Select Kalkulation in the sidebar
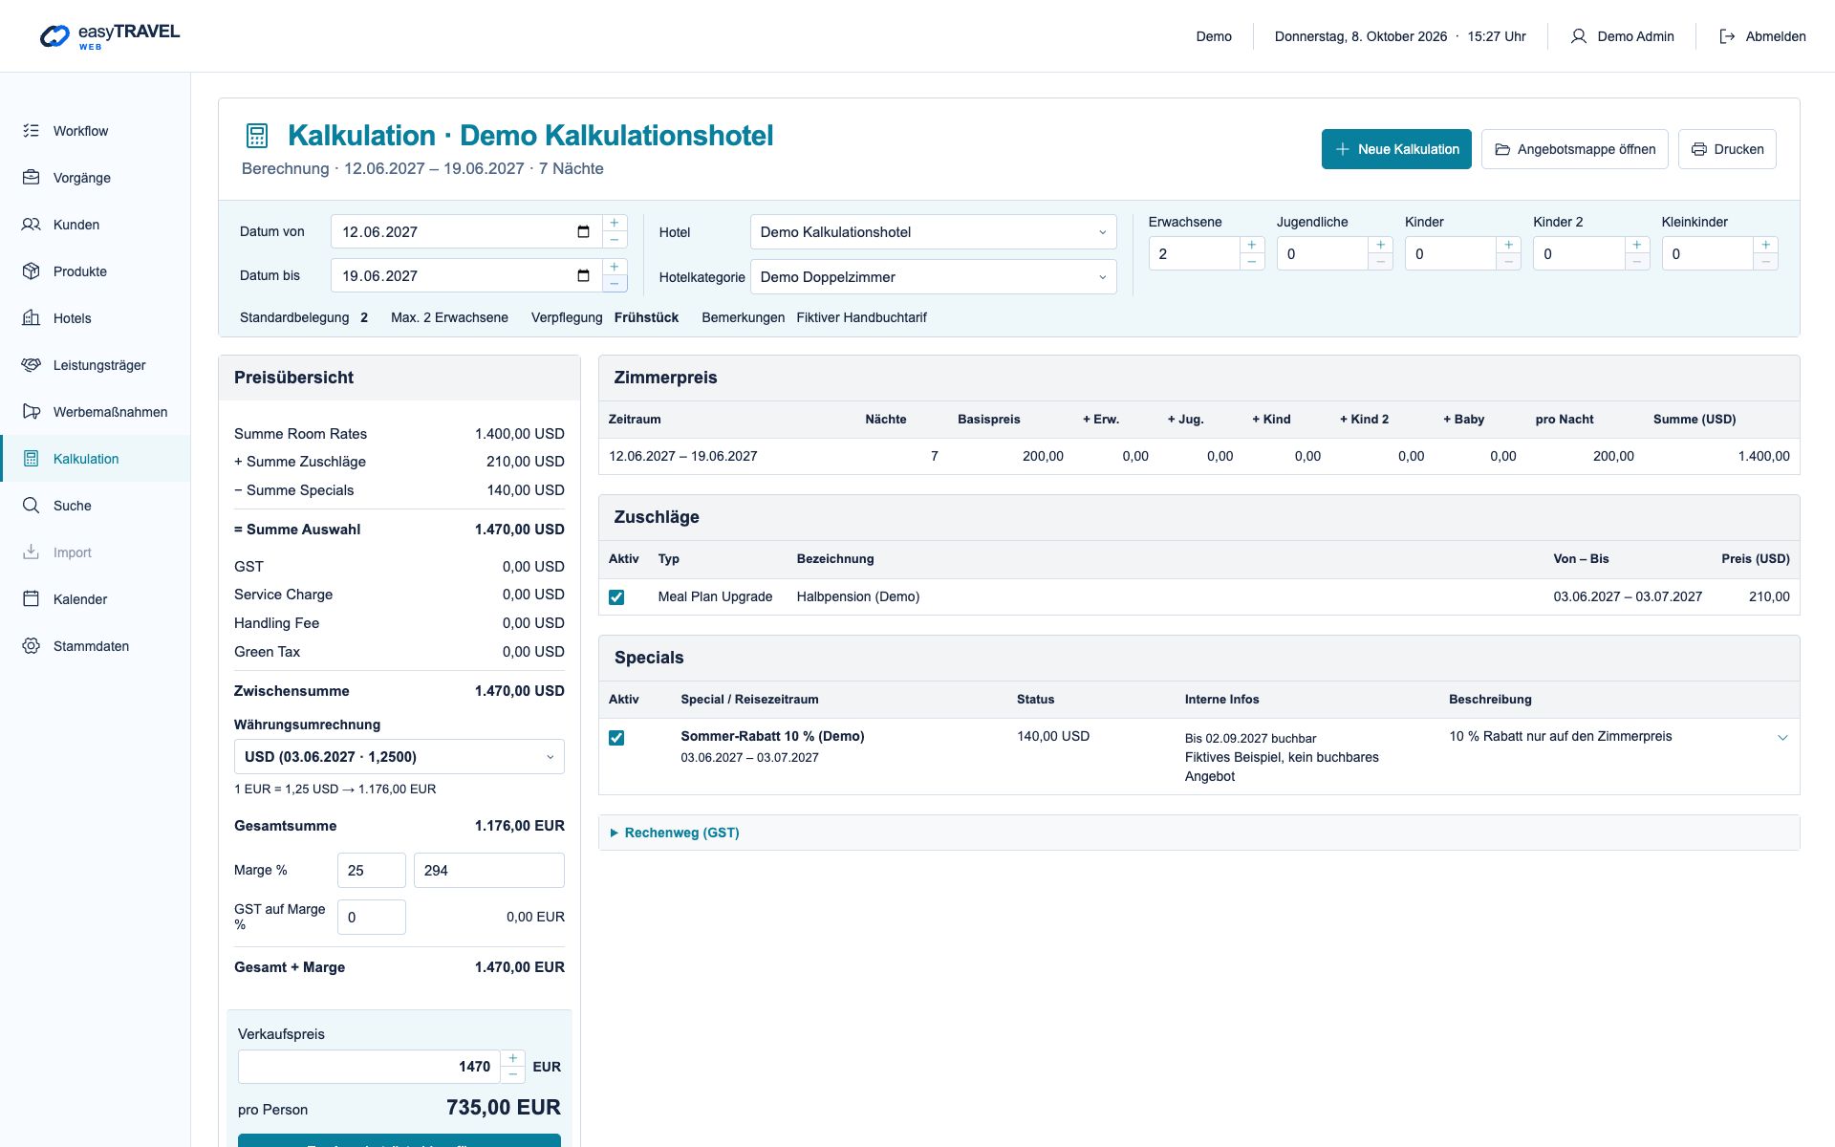1835x1147 pixels. pos(96,459)
